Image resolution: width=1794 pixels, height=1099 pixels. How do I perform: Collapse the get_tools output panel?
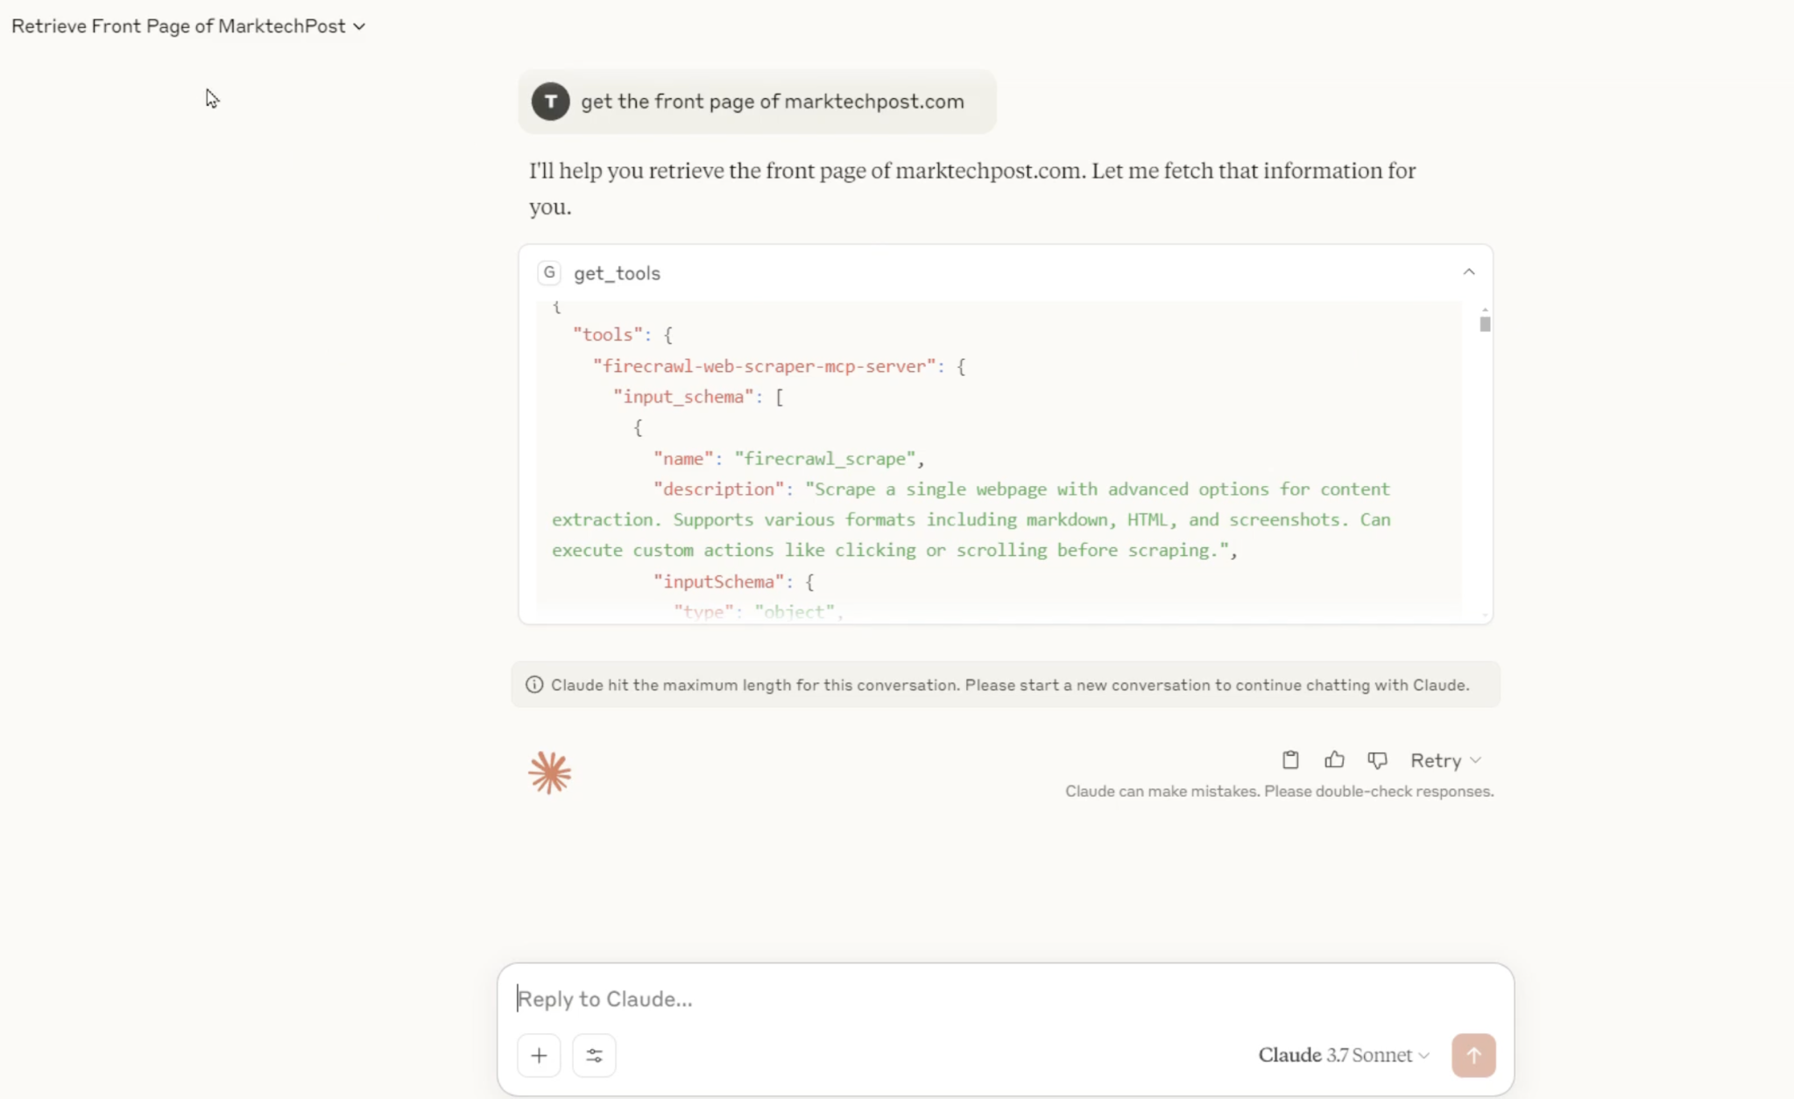tap(1469, 272)
